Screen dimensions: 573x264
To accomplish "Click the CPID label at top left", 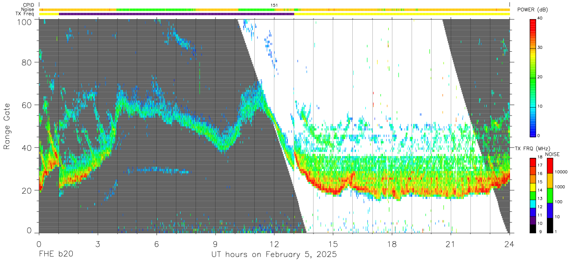I will tap(28, 5).
